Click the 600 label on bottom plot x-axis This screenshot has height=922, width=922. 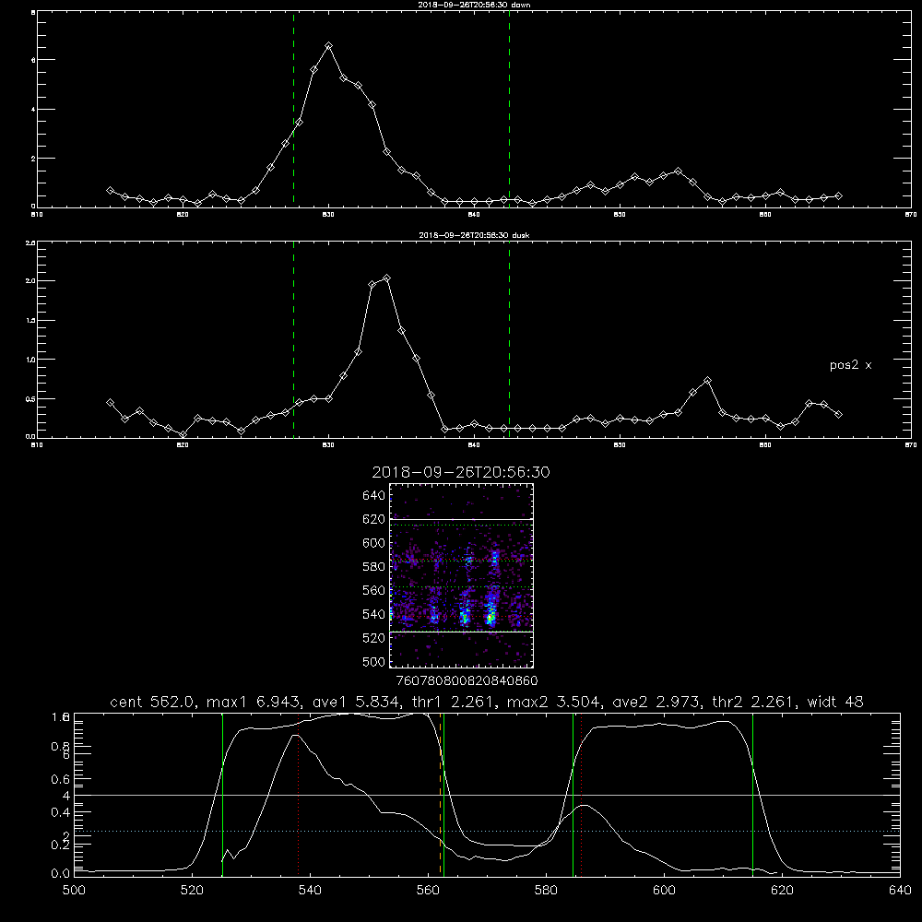665,891
